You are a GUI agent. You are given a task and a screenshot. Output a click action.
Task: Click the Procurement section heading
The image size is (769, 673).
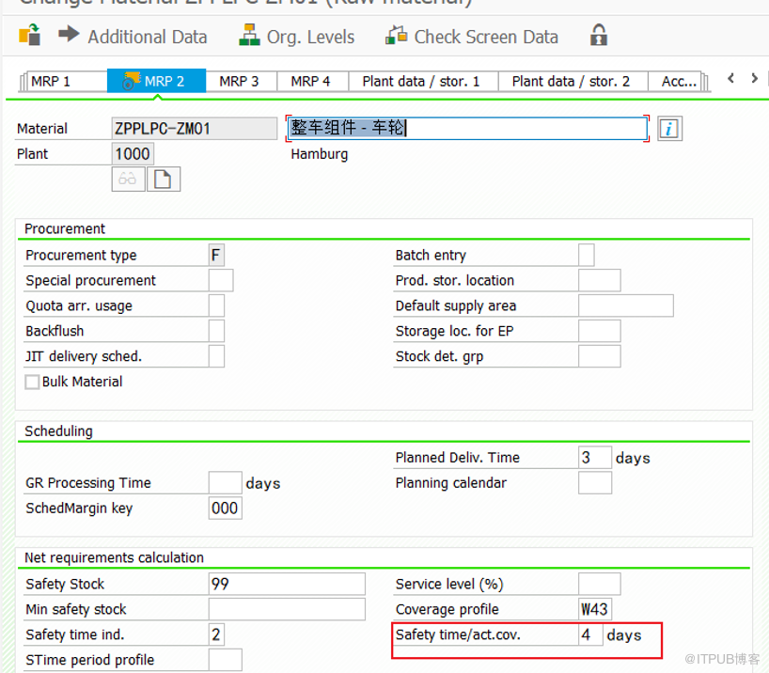(65, 228)
